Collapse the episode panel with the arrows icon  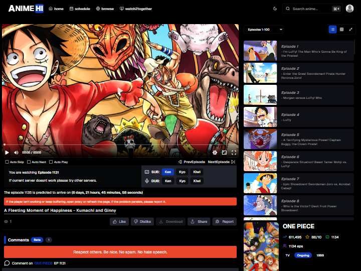(350, 30)
